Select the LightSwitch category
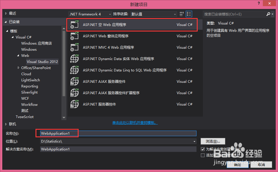The image size is (278, 172). [31, 80]
